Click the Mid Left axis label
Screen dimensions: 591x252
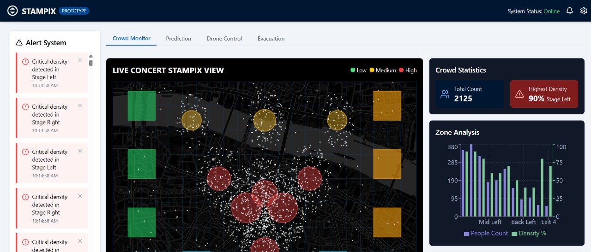pos(490,222)
